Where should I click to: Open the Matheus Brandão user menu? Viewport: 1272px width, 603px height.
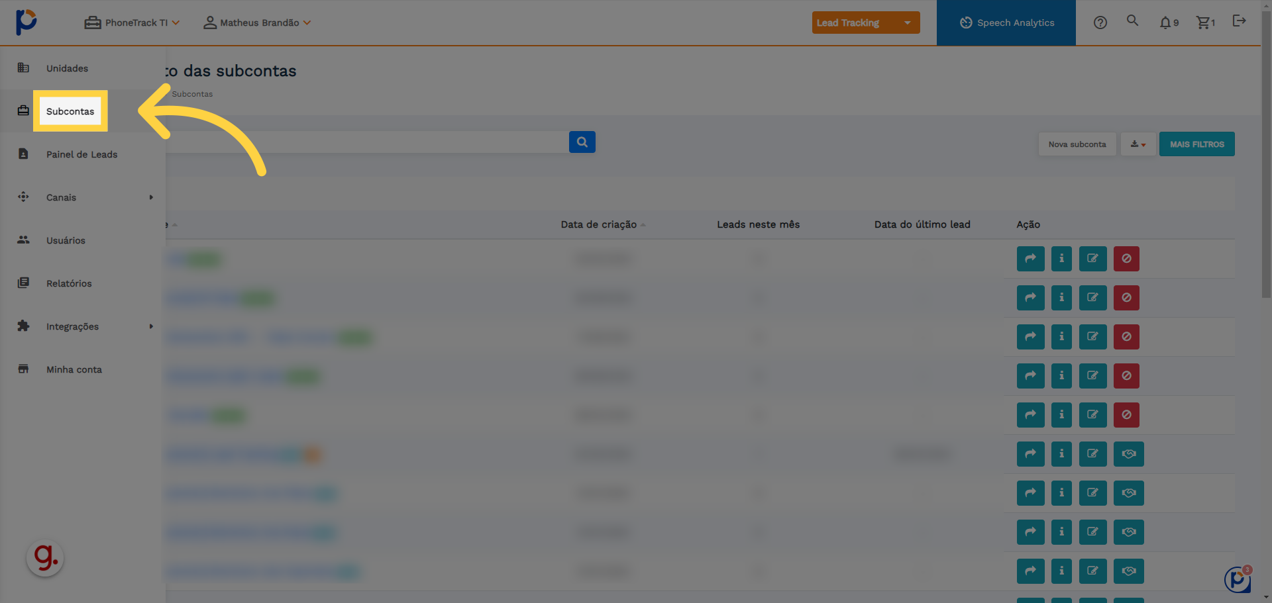click(x=257, y=23)
